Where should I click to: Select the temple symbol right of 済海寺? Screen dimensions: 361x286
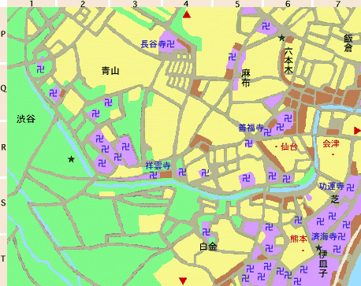341,236
